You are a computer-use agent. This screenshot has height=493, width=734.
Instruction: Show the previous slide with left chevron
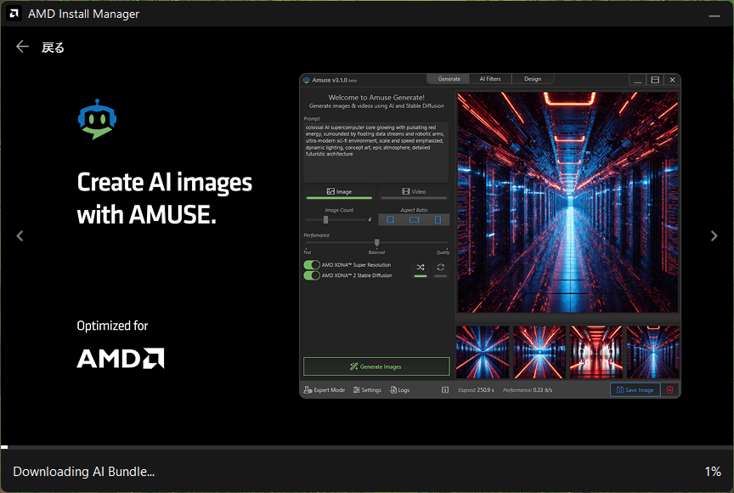(20, 236)
